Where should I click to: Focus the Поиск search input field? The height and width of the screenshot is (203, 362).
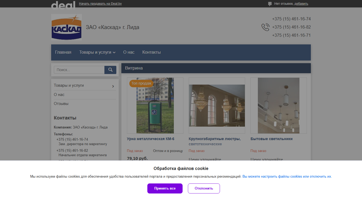point(79,70)
